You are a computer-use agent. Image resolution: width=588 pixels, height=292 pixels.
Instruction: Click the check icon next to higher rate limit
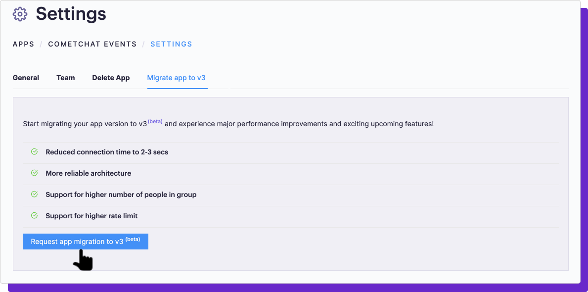pos(34,215)
